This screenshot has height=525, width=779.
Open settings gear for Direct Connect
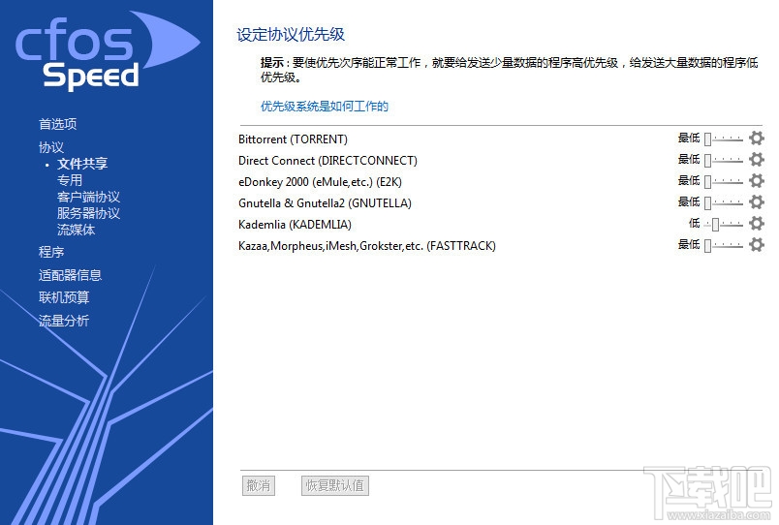pos(756,160)
